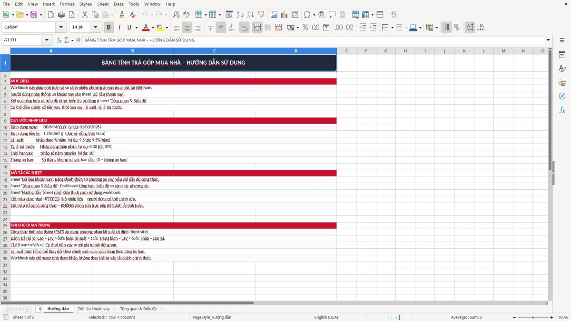Screen dimensions: 571x321
Task: Add a decimal place
Action: tap(339, 28)
